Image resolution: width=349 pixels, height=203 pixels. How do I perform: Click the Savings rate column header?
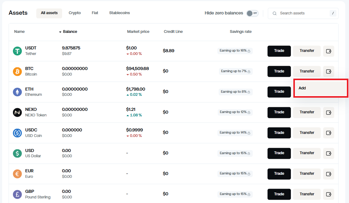coord(240,32)
